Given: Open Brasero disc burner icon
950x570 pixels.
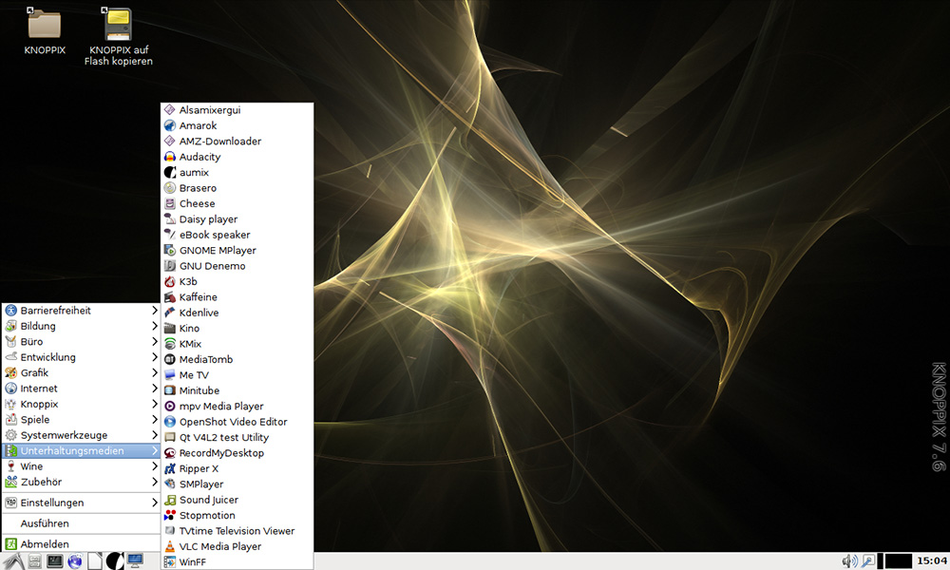Looking at the screenshot, I should [x=170, y=188].
